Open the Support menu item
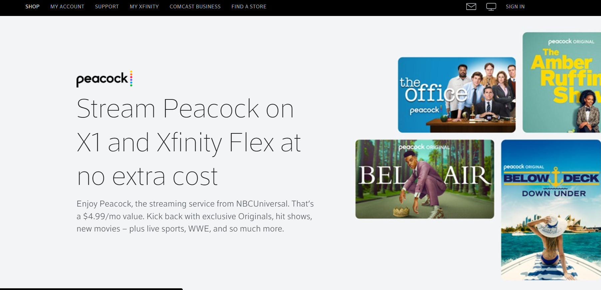 tap(107, 7)
